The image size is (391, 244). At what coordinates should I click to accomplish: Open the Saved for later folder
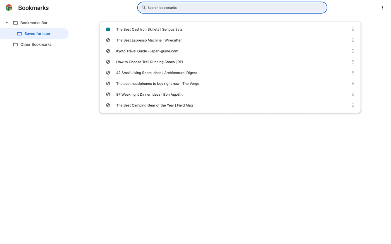click(x=34, y=34)
